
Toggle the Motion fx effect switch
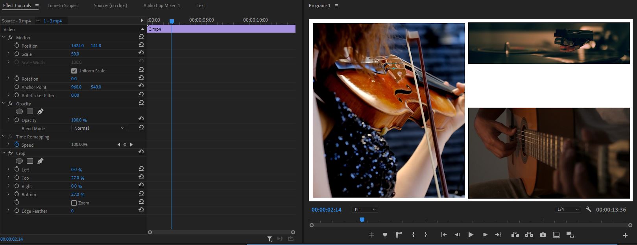click(x=11, y=37)
